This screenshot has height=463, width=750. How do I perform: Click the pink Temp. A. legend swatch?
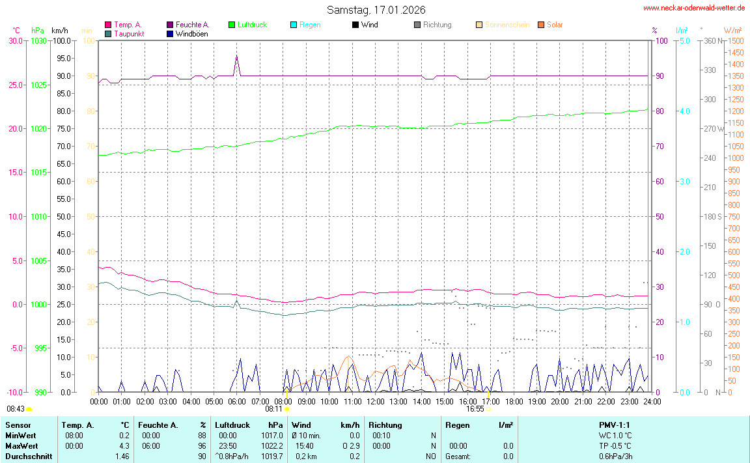point(108,25)
